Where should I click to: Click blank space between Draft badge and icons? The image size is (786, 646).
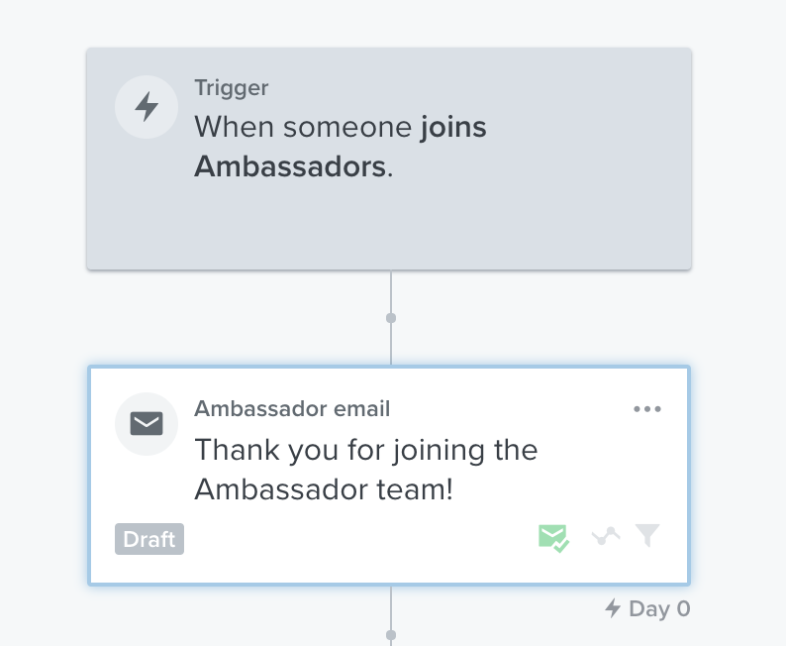pyautogui.click(x=360, y=539)
